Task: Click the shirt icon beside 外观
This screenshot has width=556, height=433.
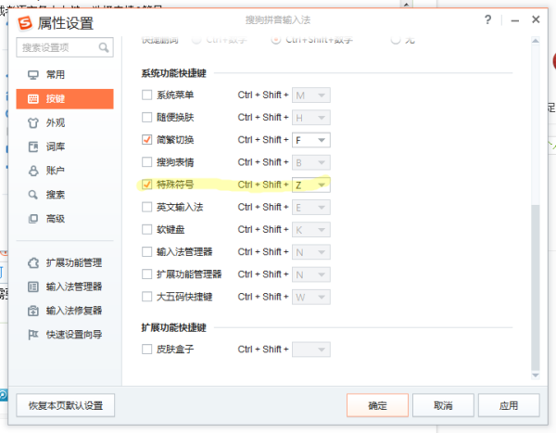Action: [x=33, y=123]
